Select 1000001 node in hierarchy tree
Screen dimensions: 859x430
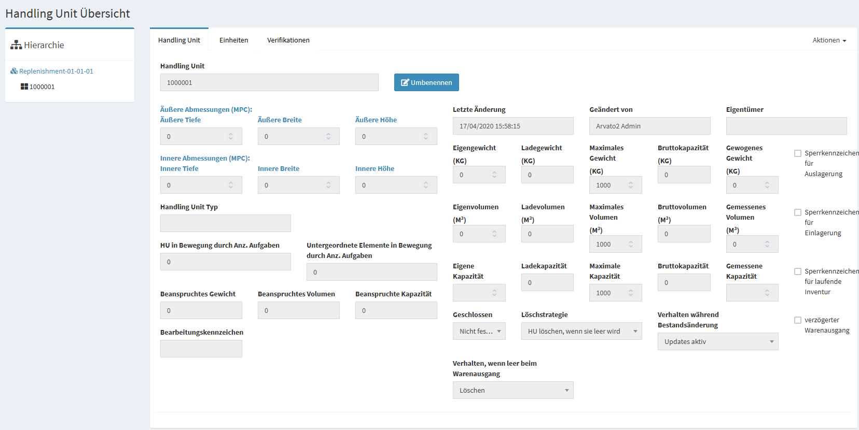(42, 87)
